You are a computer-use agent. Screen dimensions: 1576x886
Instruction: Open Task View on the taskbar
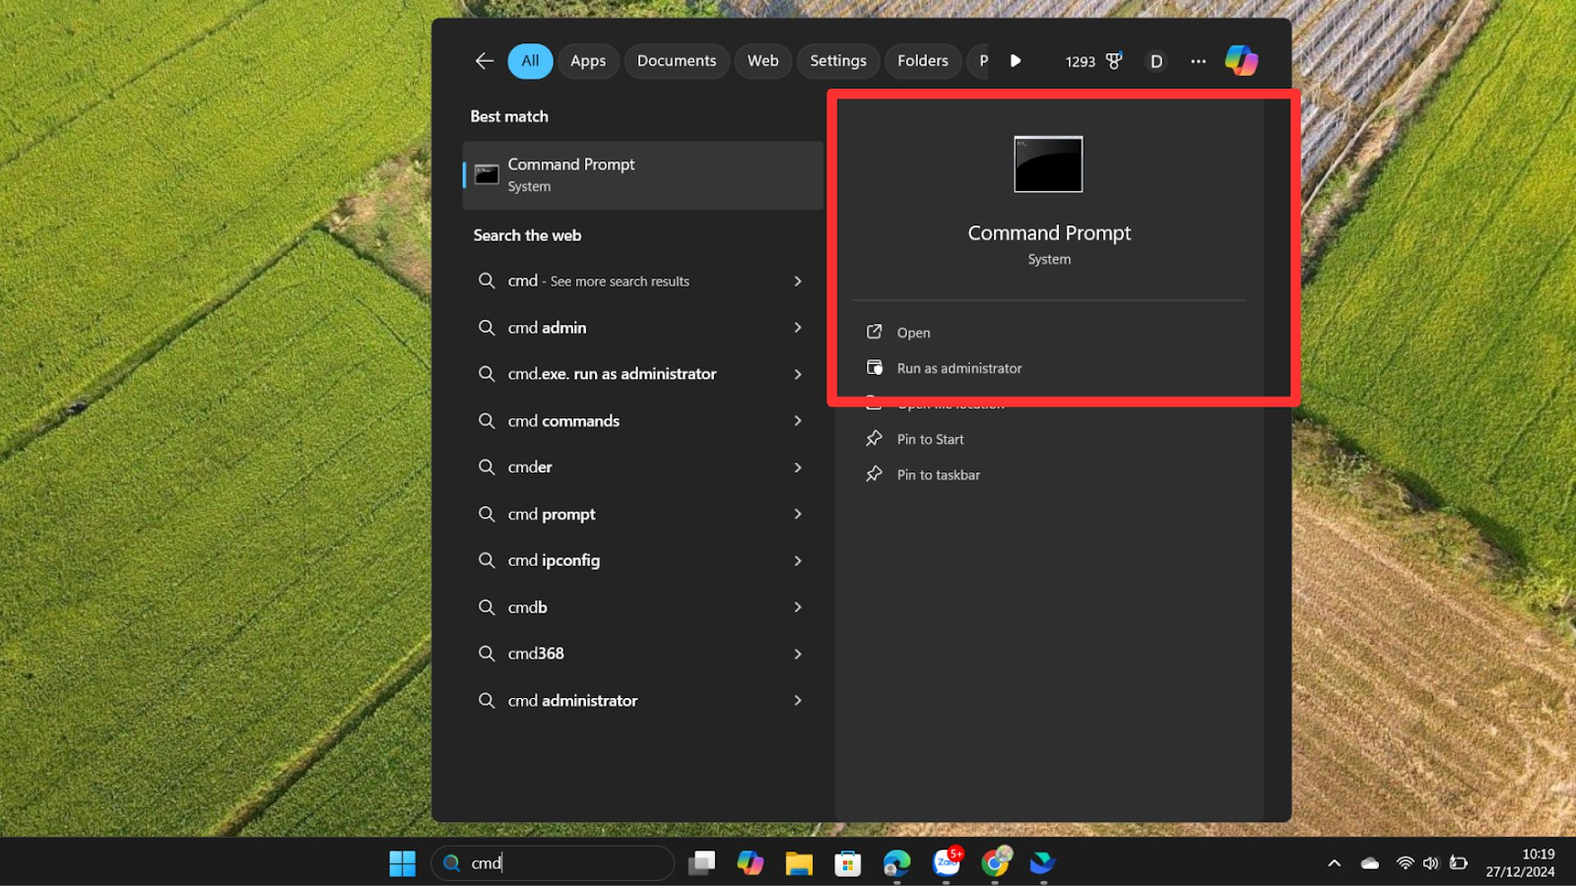pyautogui.click(x=701, y=863)
